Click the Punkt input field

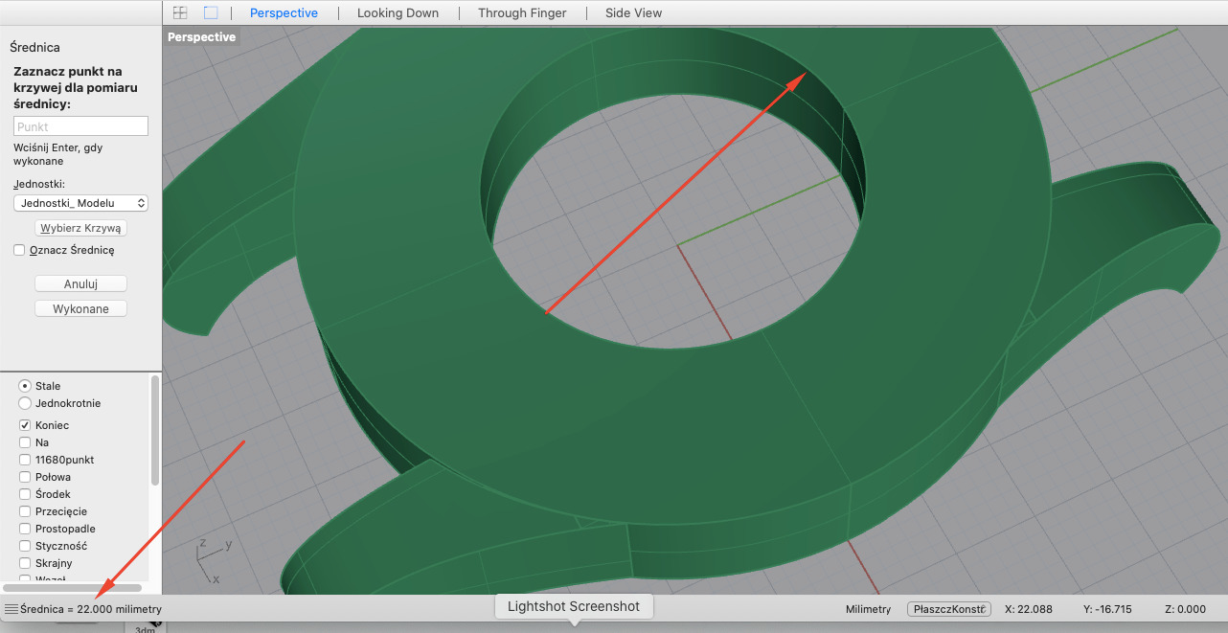click(x=80, y=126)
